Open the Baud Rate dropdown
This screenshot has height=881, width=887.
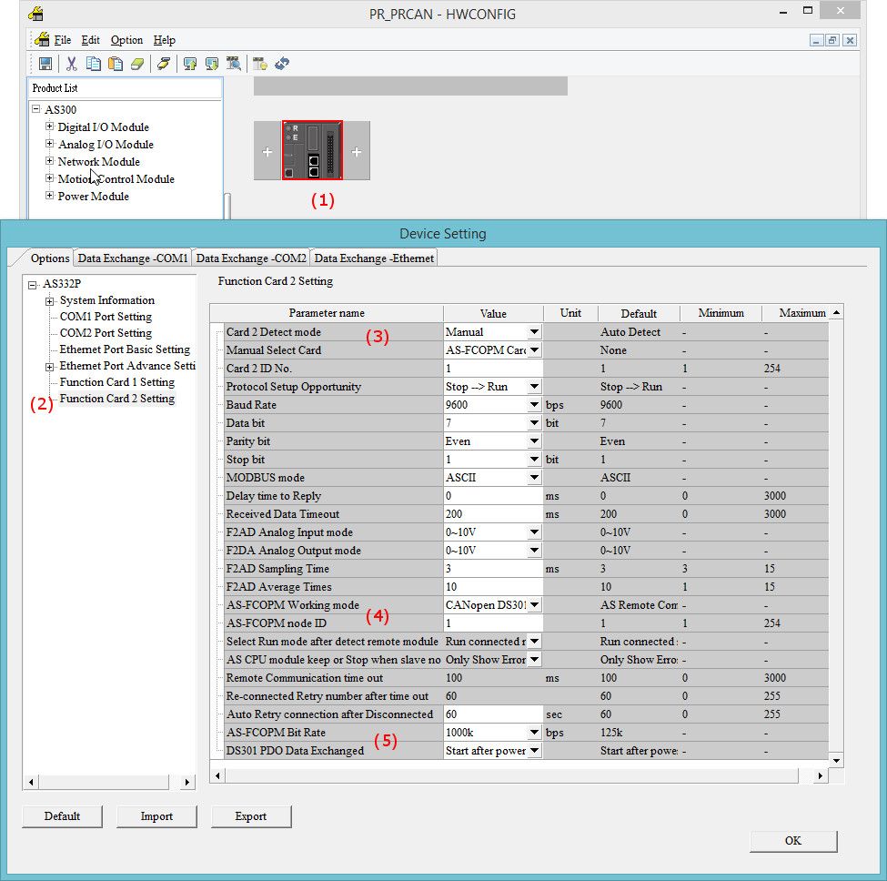(x=534, y=405)
